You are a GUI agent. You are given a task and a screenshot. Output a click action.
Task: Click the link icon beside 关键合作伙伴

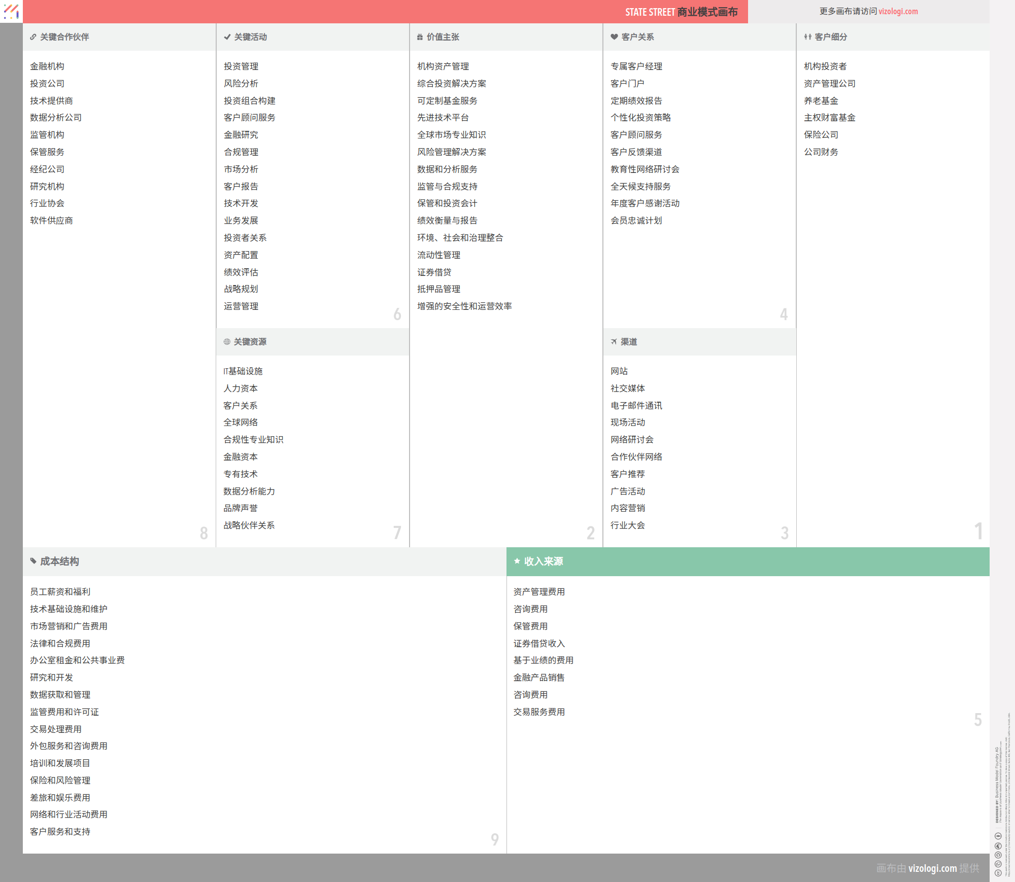click(33, 37)
